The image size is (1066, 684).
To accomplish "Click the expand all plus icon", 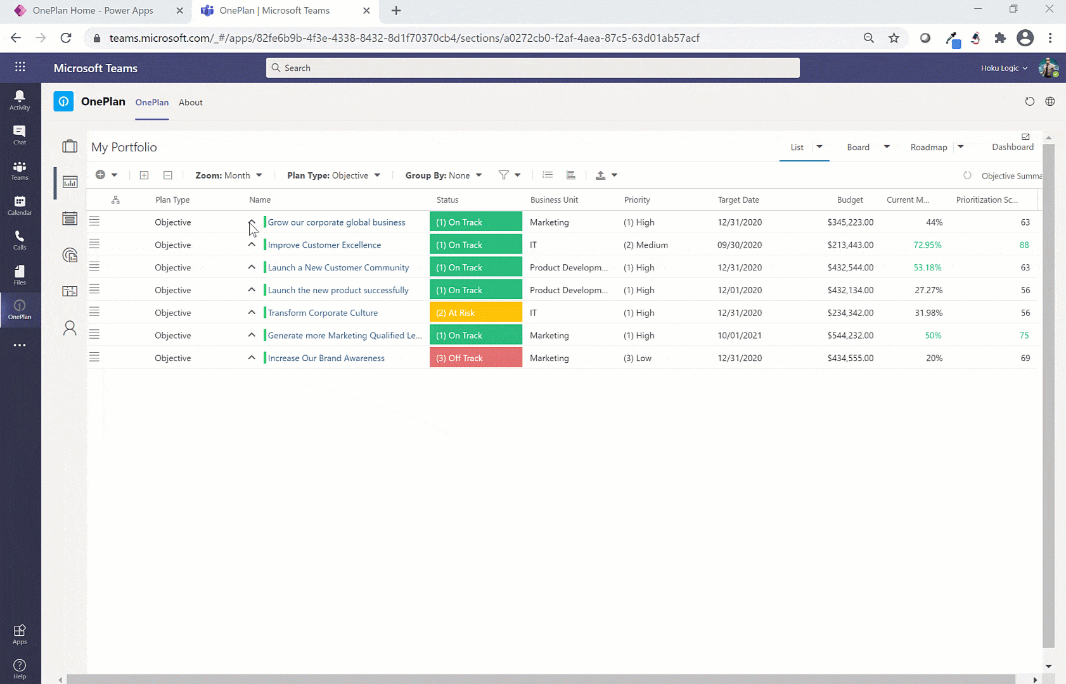I will coord(144,175).
